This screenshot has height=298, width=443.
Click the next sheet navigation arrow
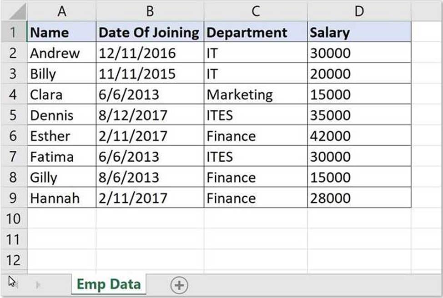click(x=38, y=285)
